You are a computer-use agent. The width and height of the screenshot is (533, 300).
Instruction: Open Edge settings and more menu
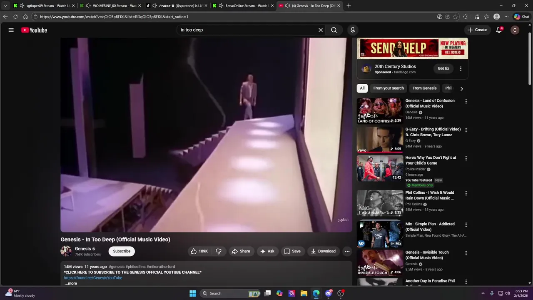point(506,17)
